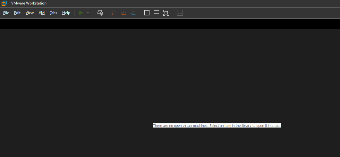
Task: Toggle the library sidebar panel
Action: [147, 13]
